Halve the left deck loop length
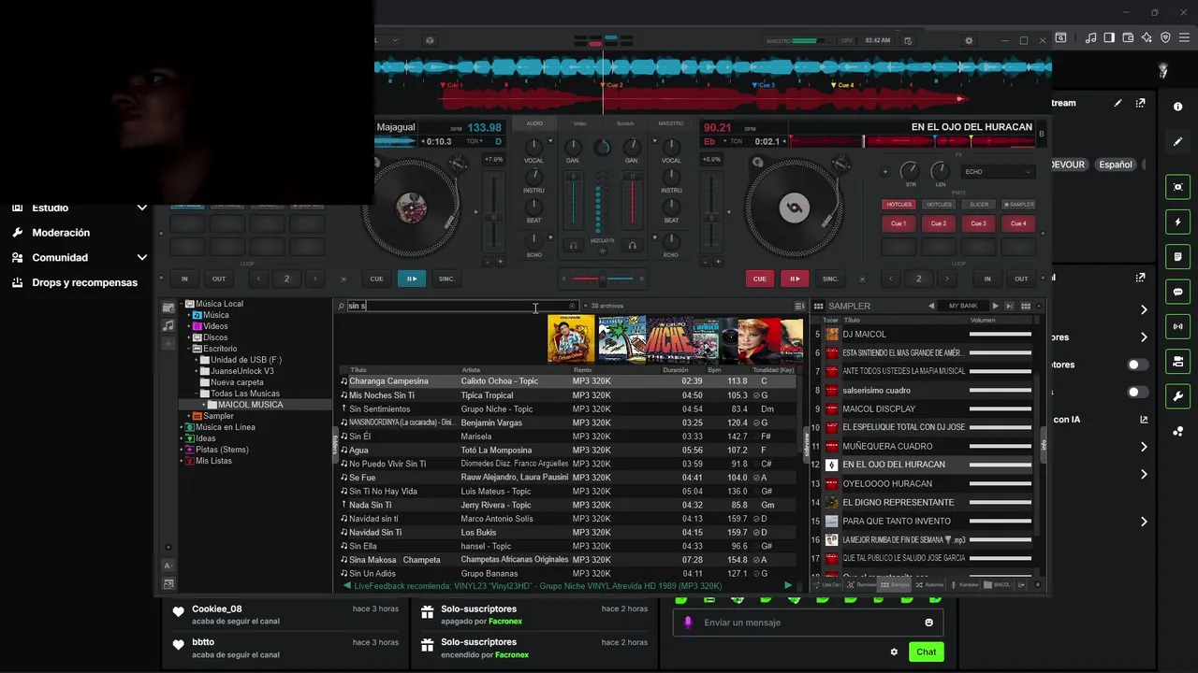 [x=258, y=279]
